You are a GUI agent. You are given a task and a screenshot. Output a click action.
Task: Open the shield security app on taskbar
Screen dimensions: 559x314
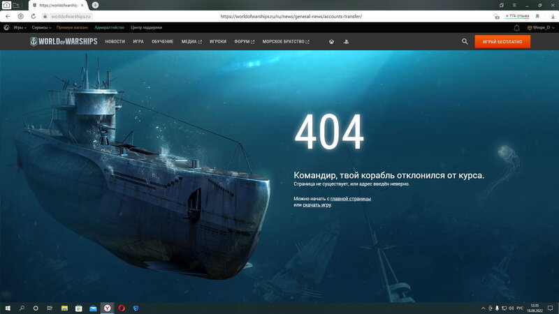pyautogui.click(x=136, y=308)
